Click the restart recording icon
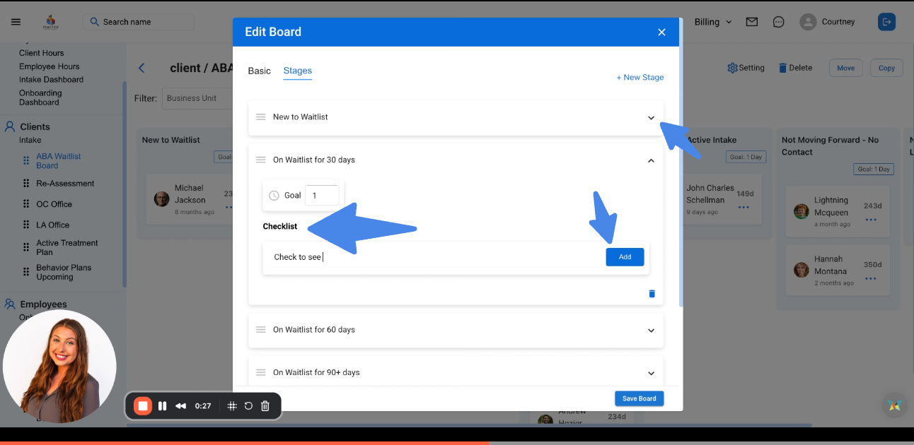 tap(248, 406)
